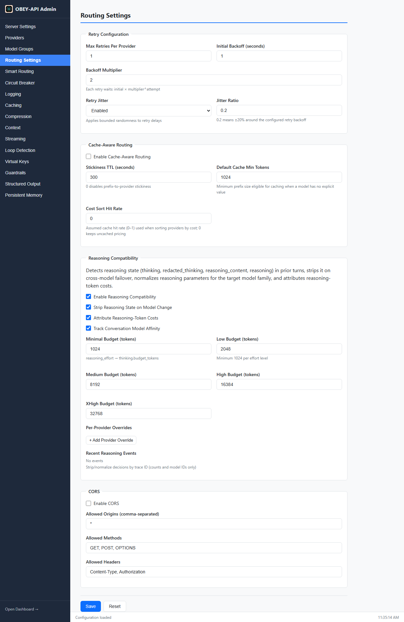
Task: Click 'No events' under Recent Reasoning Events
Action: (x=95, y=461)
